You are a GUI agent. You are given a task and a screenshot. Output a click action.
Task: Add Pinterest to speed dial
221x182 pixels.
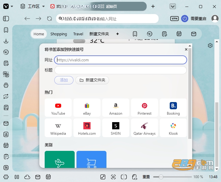pos(145,107)
